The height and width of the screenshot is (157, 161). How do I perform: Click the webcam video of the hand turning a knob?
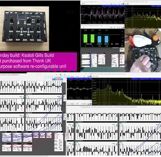pos(143,50)
